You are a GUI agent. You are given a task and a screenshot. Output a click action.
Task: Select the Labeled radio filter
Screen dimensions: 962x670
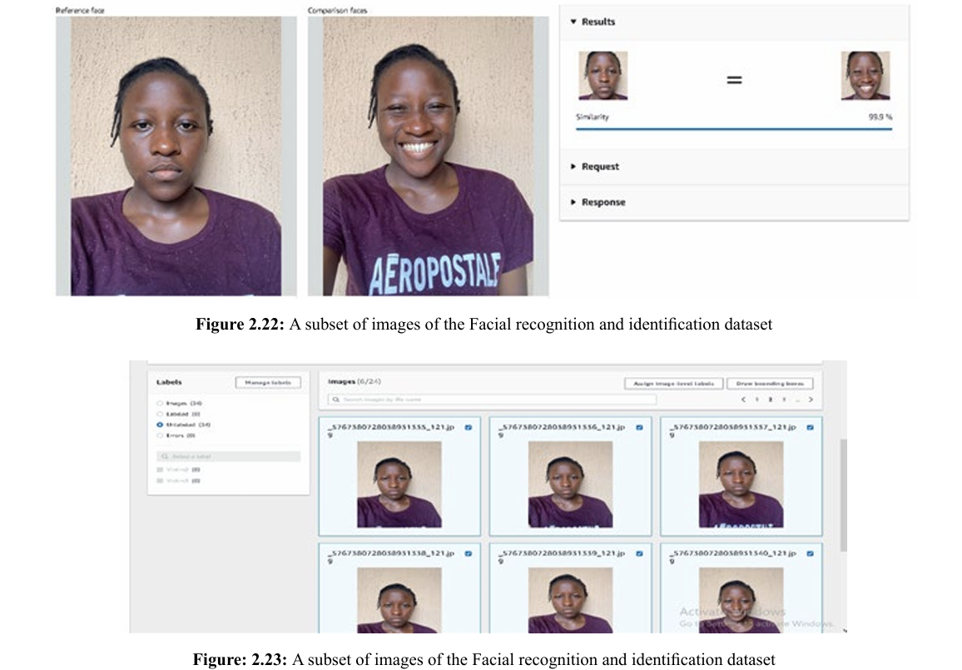(x=160, y=413)
